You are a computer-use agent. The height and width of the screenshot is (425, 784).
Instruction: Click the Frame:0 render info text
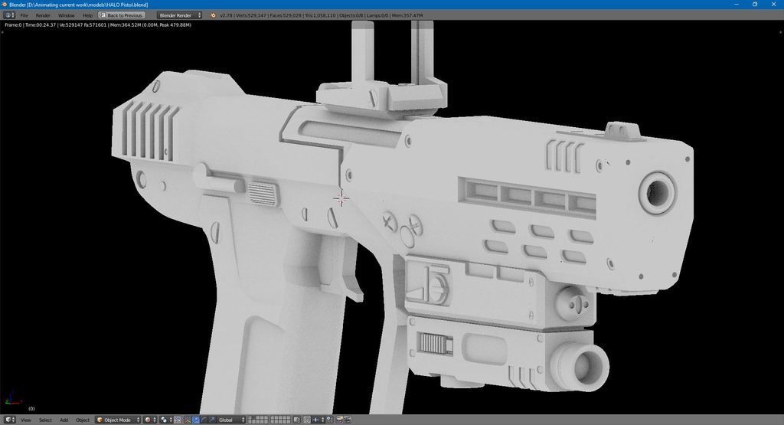tap(13, 25)
